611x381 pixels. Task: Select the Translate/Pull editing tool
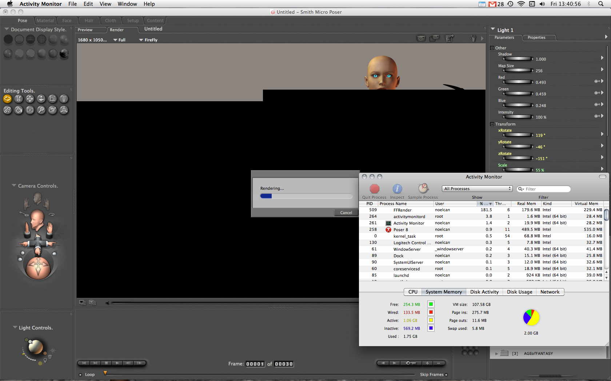30,99
